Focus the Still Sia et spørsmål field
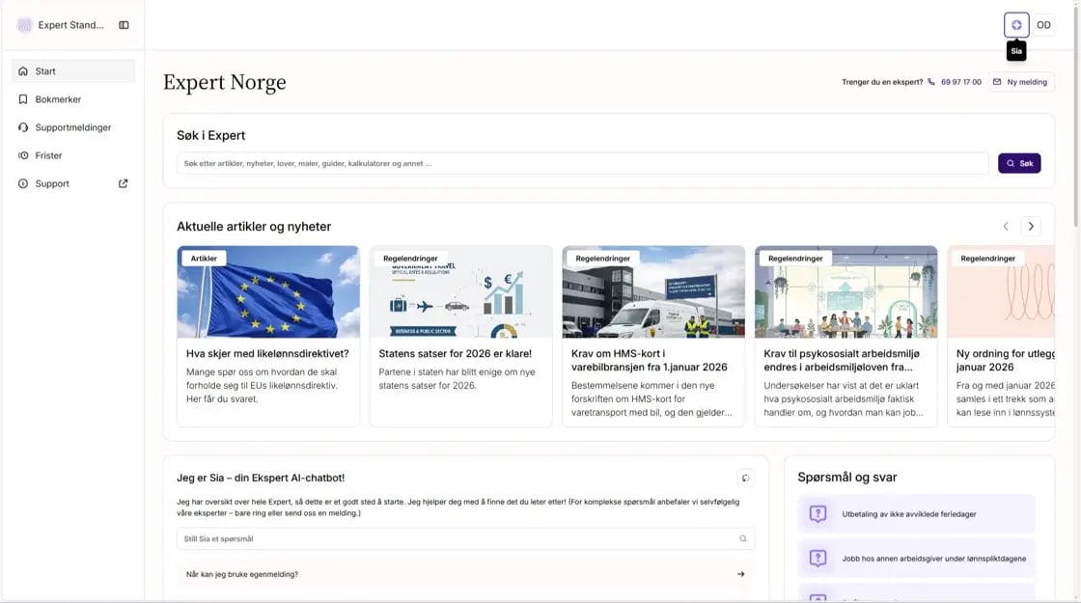This screenshot has width=1081, height=603. coord(465,539)
